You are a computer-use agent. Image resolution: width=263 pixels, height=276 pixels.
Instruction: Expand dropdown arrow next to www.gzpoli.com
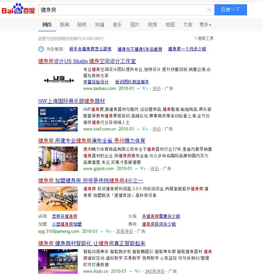pos(136,169)
